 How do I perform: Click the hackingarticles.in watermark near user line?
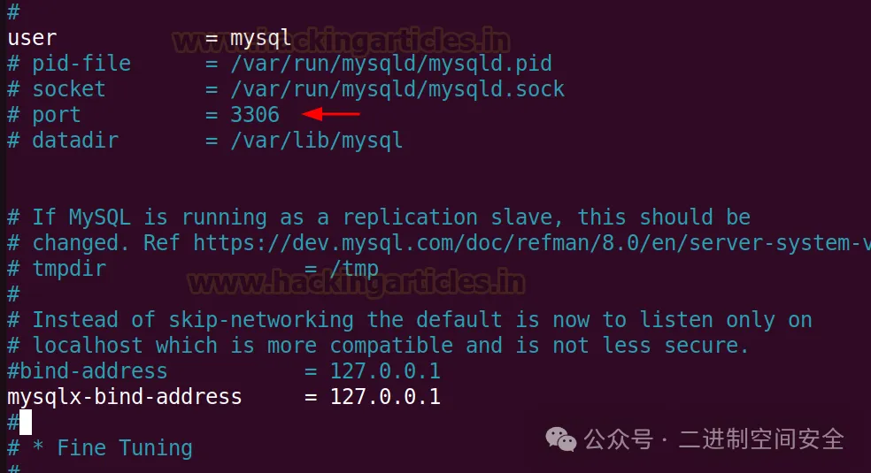pyautogui.click(x=341, y=41)
